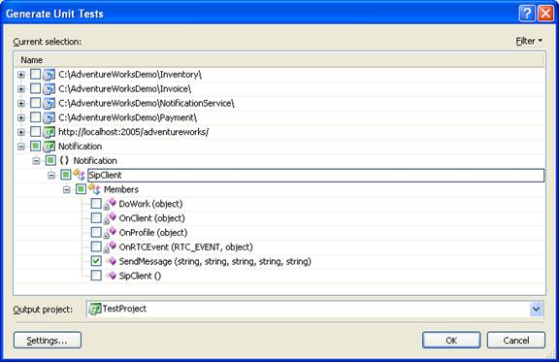Expand the Invoice project node

21,89
